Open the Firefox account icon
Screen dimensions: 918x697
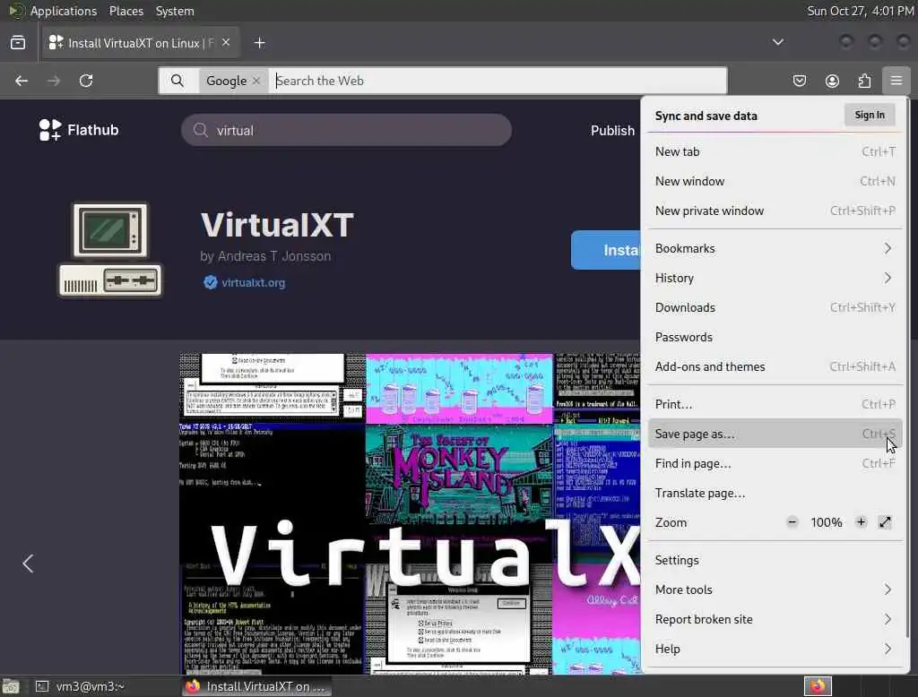point(832,81)
